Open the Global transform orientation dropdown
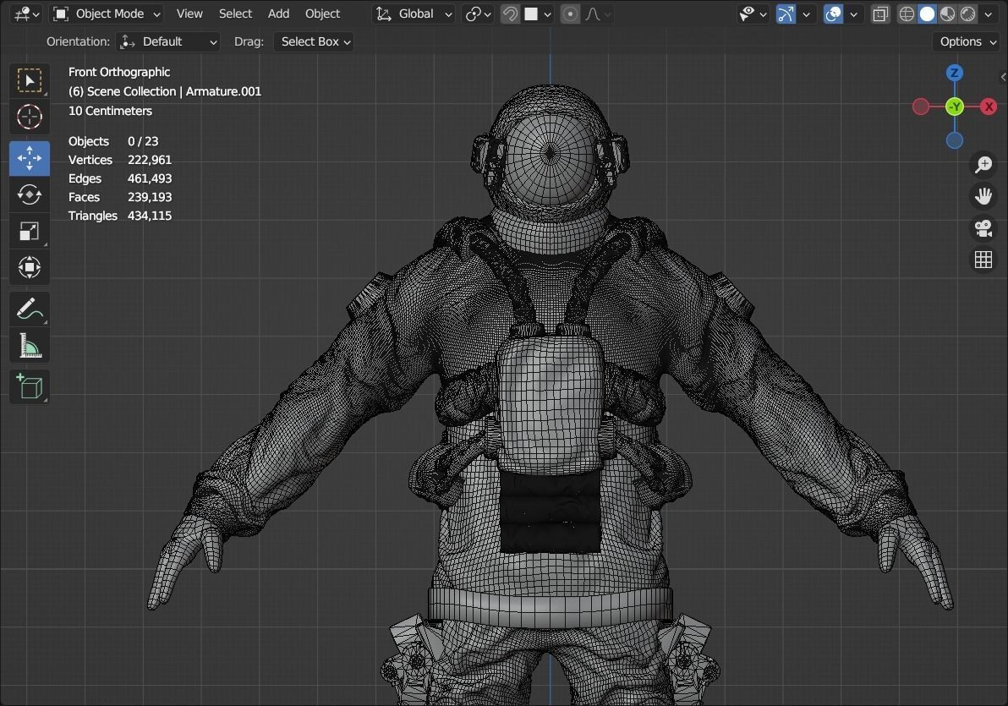Viewport: 1008px width, 706px height. pyautogui.click(x=414, y=14)
